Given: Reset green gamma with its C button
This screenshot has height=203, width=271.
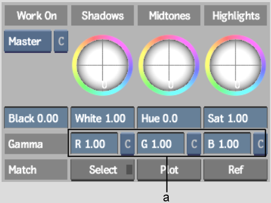Looking at the screenshot, I should click(194, 144).
